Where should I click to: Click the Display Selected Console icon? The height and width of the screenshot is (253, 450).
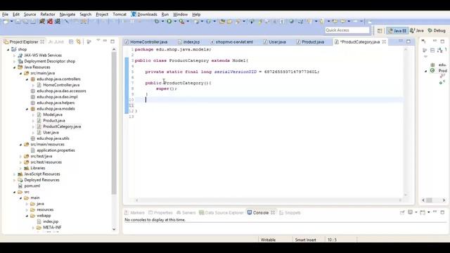click(411, 212)
